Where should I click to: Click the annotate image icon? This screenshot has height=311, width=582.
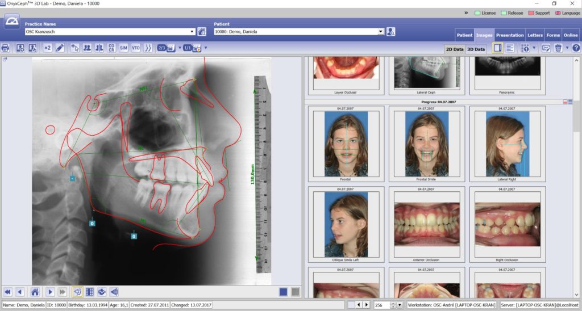(546, 48)
